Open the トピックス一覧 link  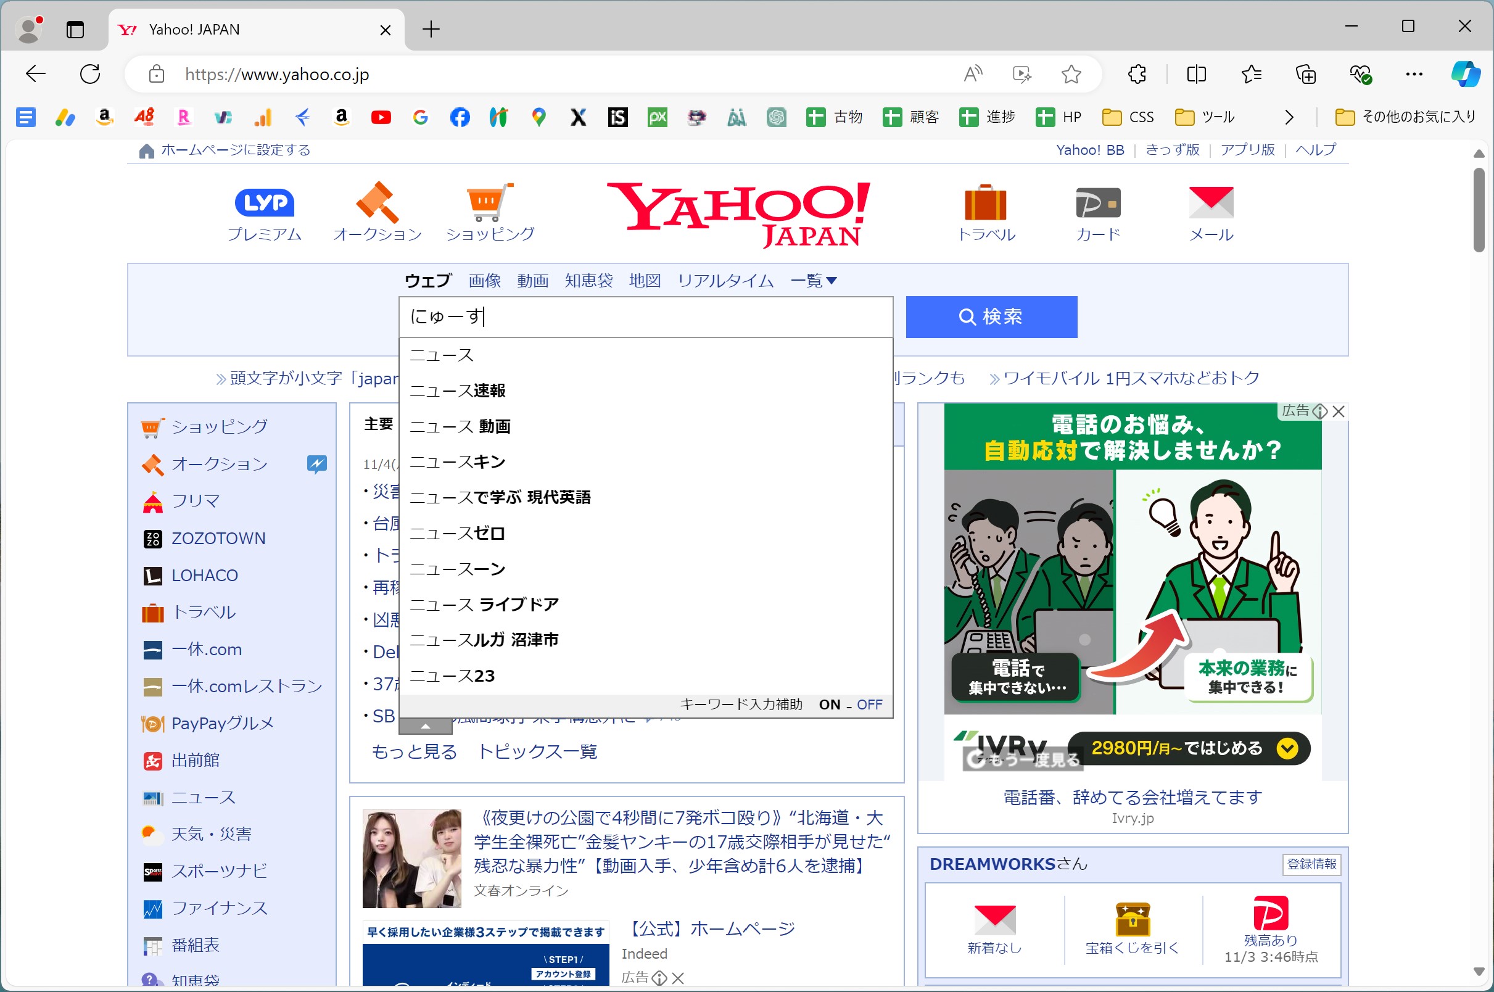[x=537, y=751]
